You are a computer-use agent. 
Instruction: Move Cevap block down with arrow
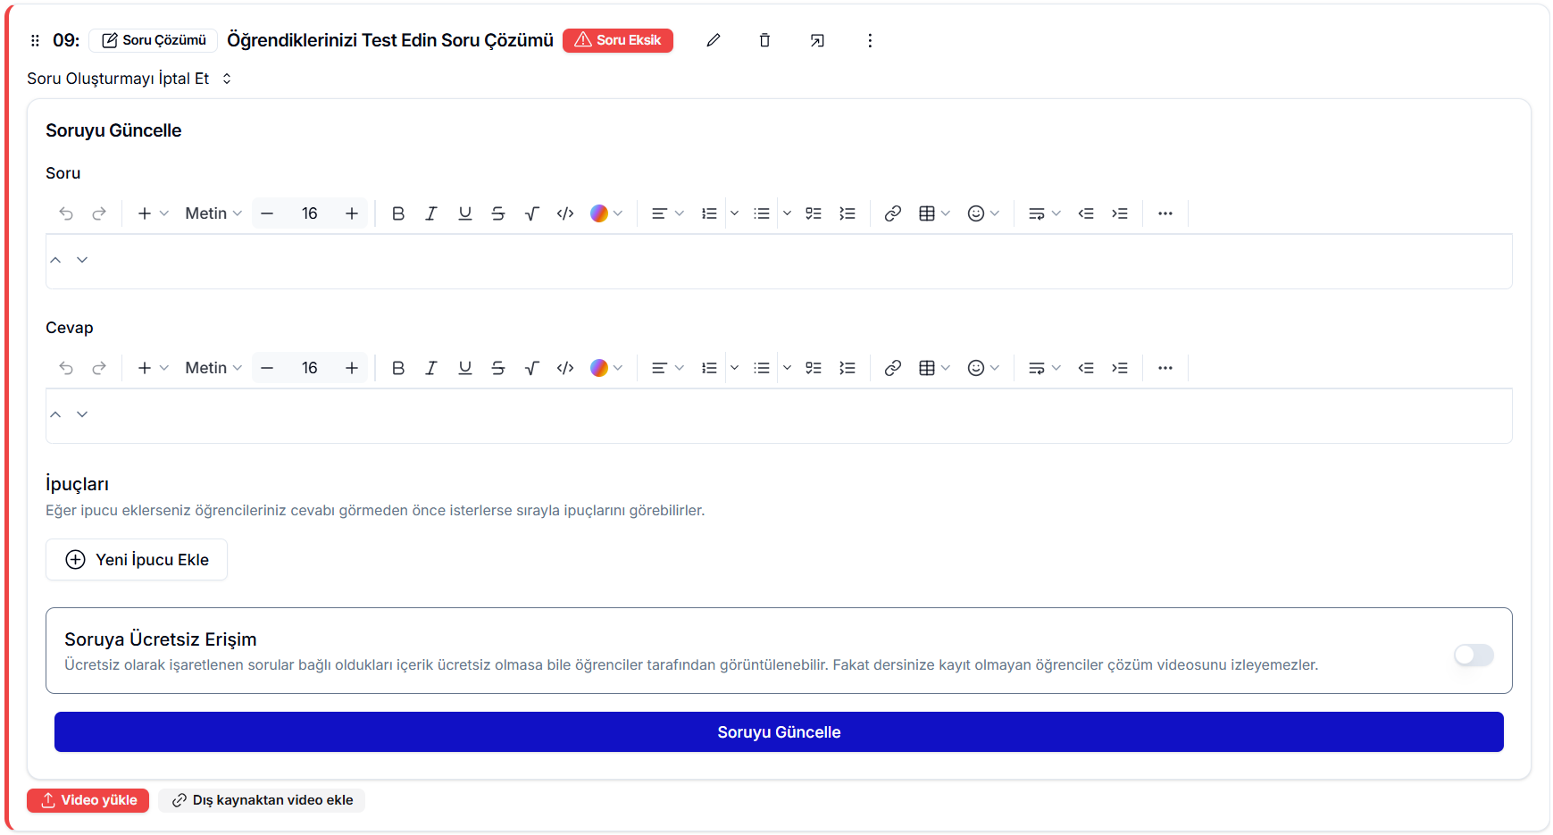point(82,414)
